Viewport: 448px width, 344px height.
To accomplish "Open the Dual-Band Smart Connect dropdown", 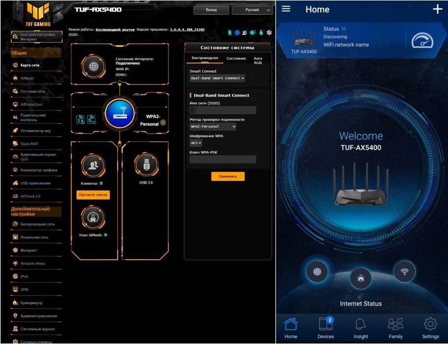I will coord(217,78).
